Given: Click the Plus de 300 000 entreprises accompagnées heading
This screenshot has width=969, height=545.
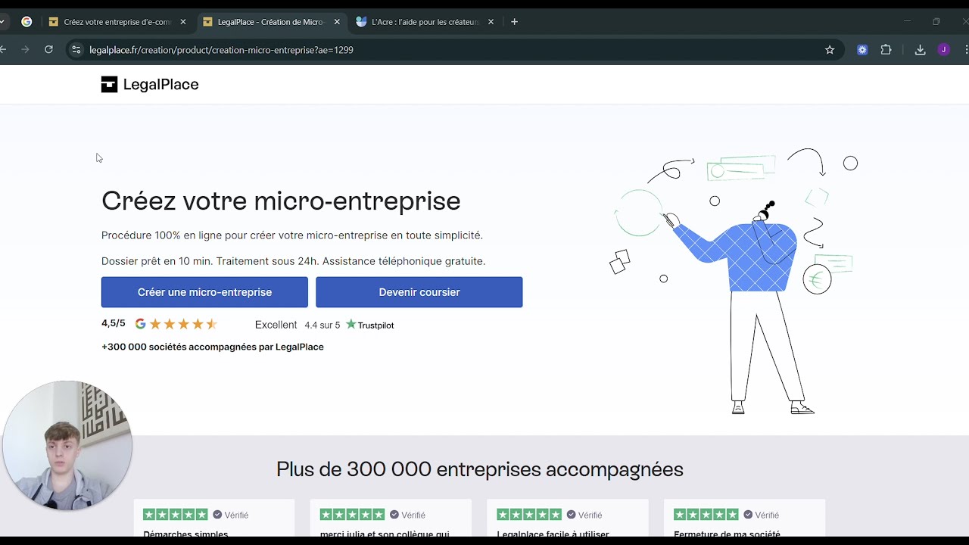Looking at the screenshot, I should [480, 469].
